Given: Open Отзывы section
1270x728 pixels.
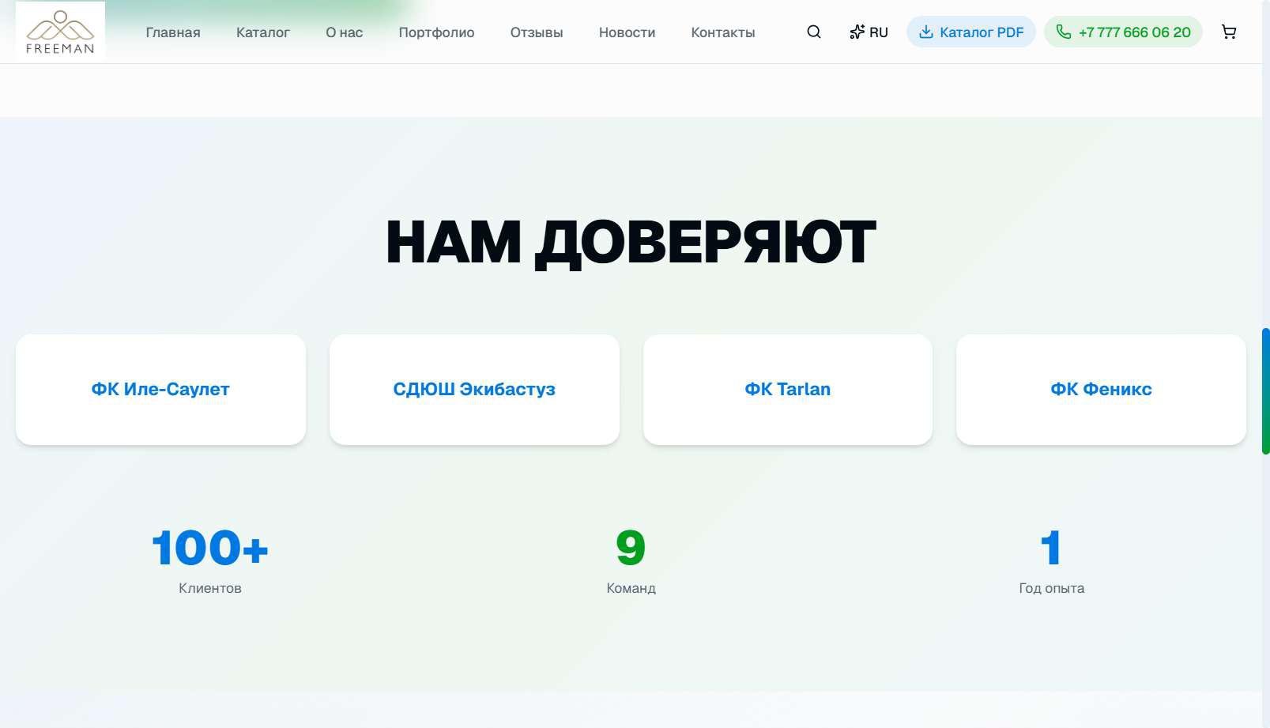Looking at the screenshot, I should (537, 32).
